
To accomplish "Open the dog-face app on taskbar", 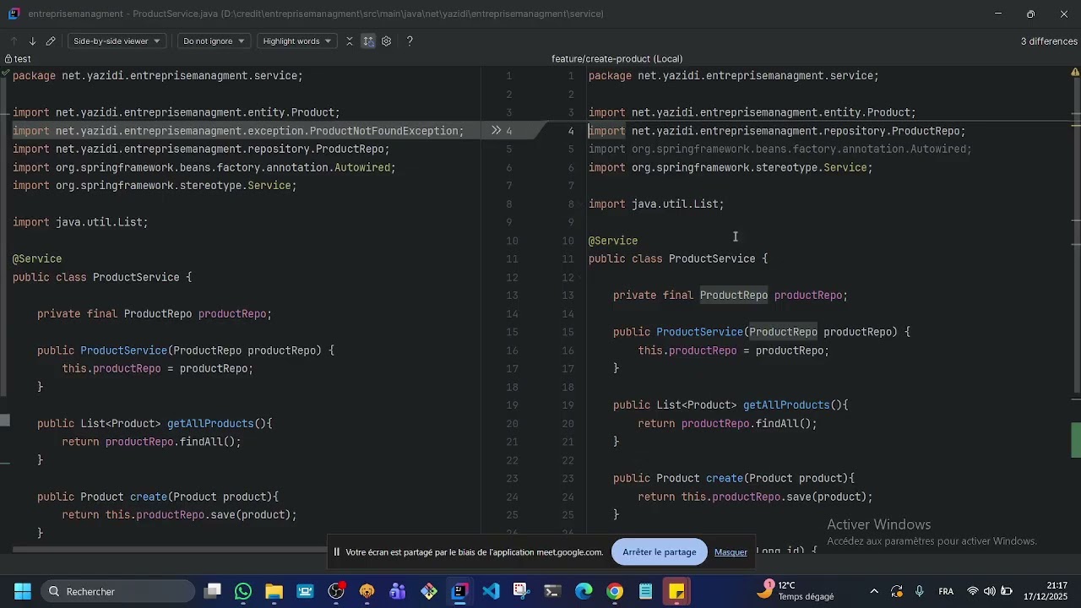I will pyautogui.click(x=367, y=591).
